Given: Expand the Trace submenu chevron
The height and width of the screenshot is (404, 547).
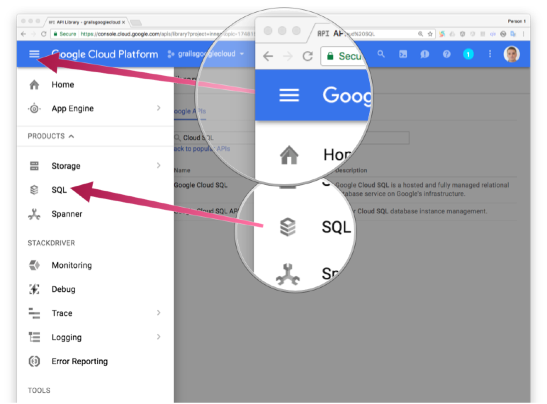Looking at the screenshot, I should pos(159,313).
